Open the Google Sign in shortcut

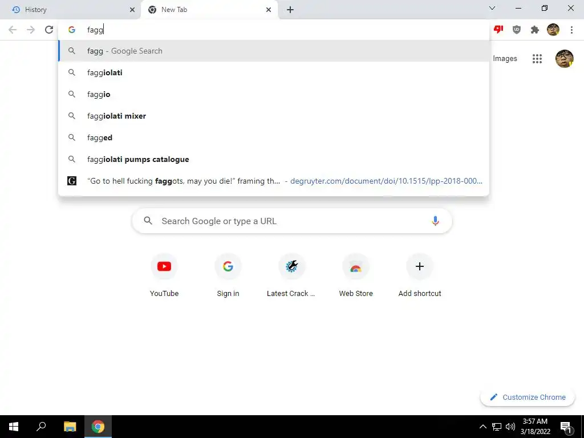(228, 275)
